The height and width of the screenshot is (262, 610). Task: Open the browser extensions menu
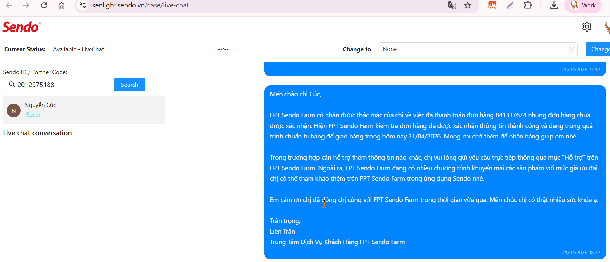(528, 5)
